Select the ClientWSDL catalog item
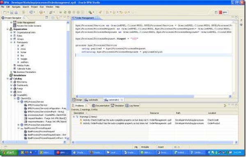 [x=26, y=98]
